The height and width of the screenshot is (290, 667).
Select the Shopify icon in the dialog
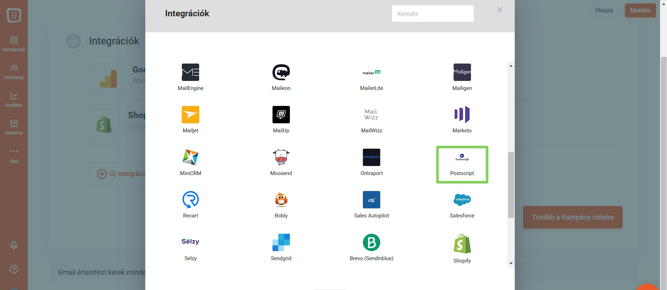click(462, 243)
